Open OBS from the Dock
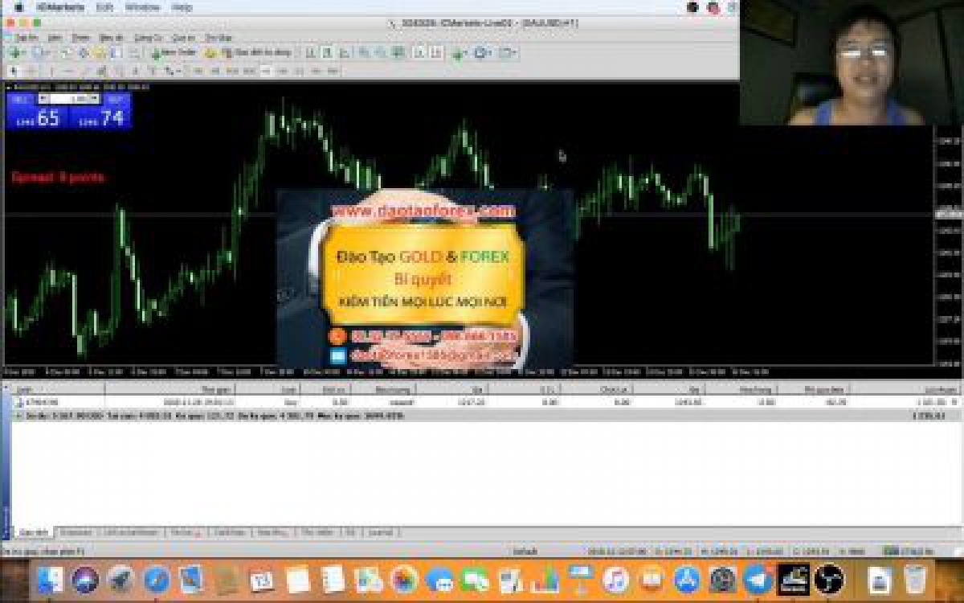This screenshot has width=964, height=603. [828, 579]
